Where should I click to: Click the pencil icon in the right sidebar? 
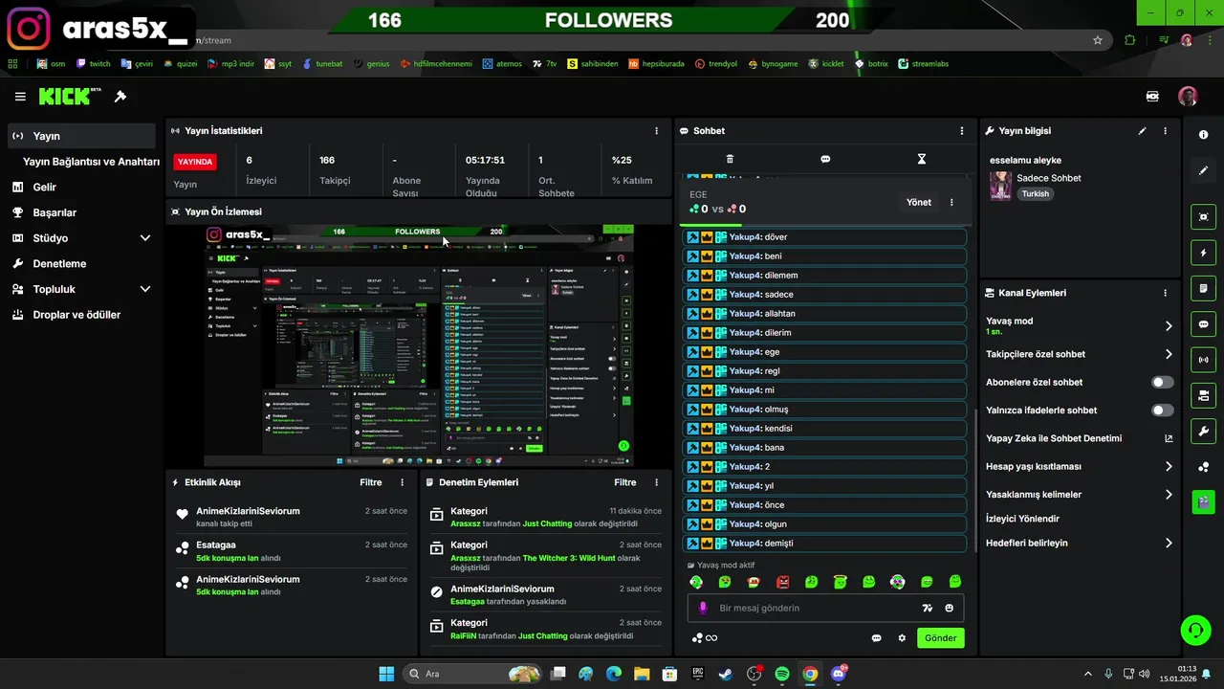(x=1204, y=170)
